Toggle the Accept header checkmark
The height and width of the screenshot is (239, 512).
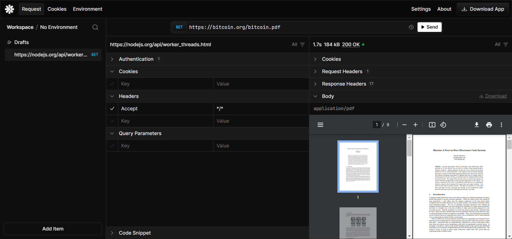(112, 109)
